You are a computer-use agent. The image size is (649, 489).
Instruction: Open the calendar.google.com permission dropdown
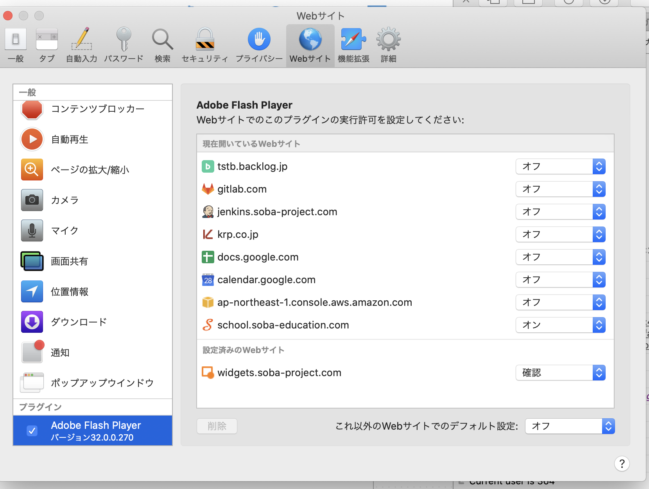coord(561,280)
